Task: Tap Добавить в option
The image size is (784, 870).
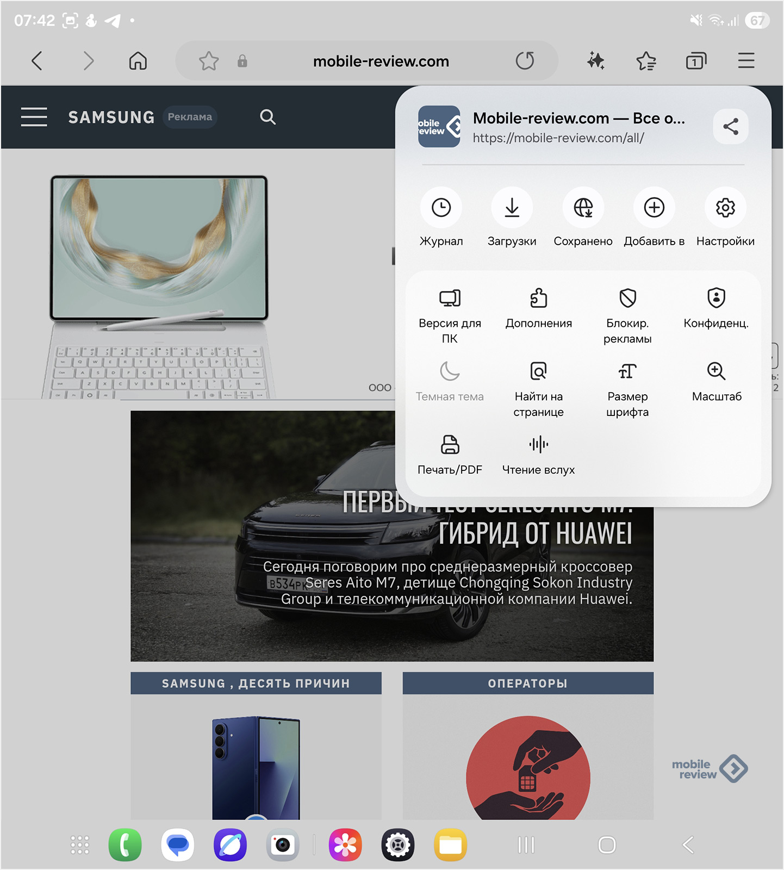Action: click(x=654, y=217)
